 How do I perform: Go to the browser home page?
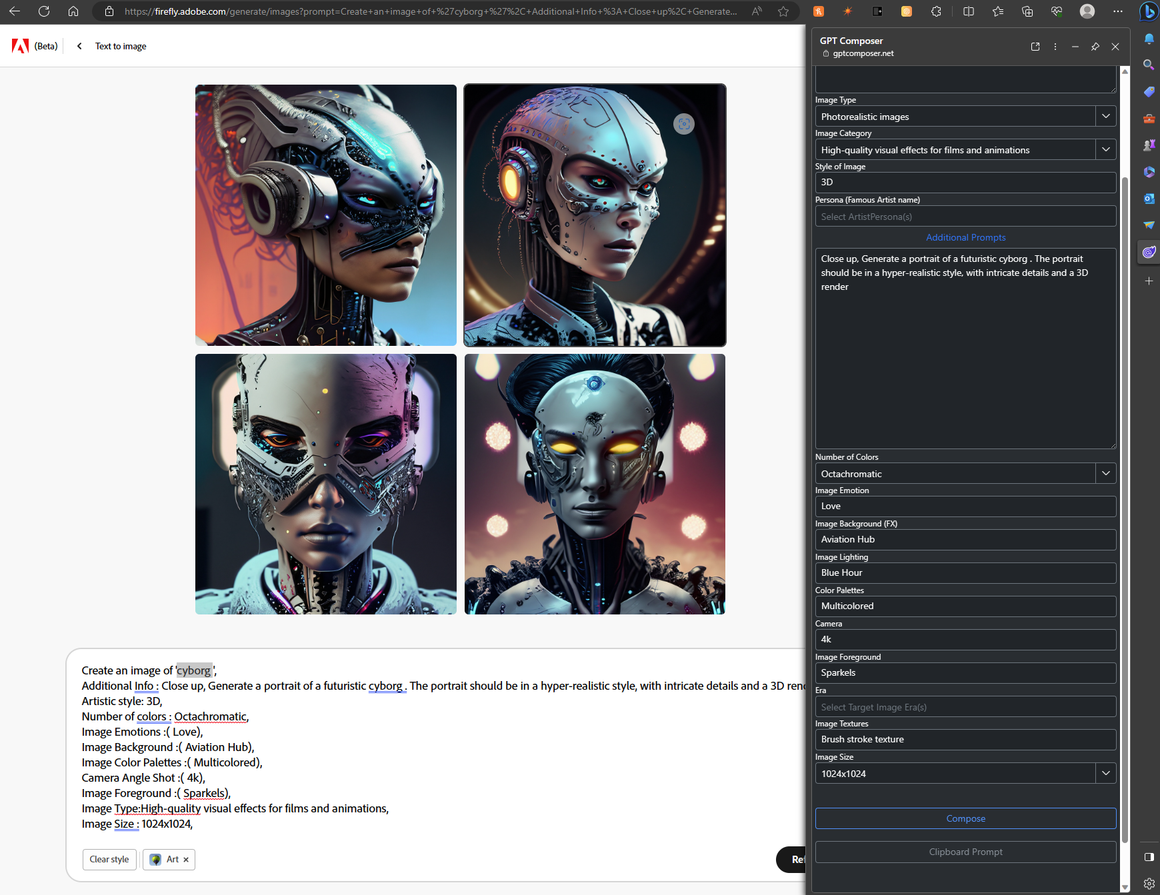point(73,11)
